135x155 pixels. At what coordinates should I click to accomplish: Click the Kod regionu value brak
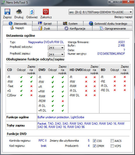pos(44,146)
